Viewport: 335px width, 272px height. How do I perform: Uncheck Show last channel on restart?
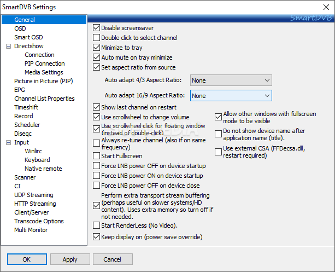pyautogui.click(x=96, y=107)
